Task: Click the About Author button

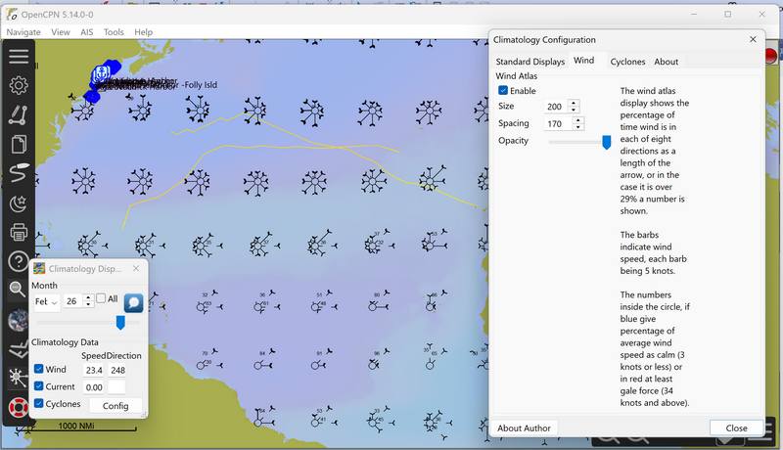Action: coord(524,428)
